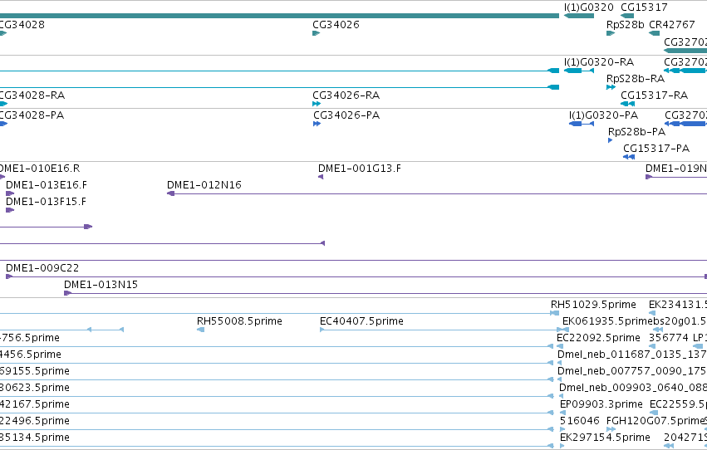Select EST RH51029.5prime label
Screen dimensions: 707x450
[x=593, y=305]
